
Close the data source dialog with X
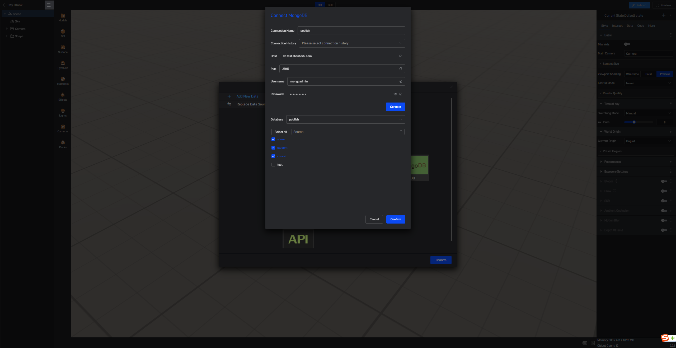coord(452,87)
